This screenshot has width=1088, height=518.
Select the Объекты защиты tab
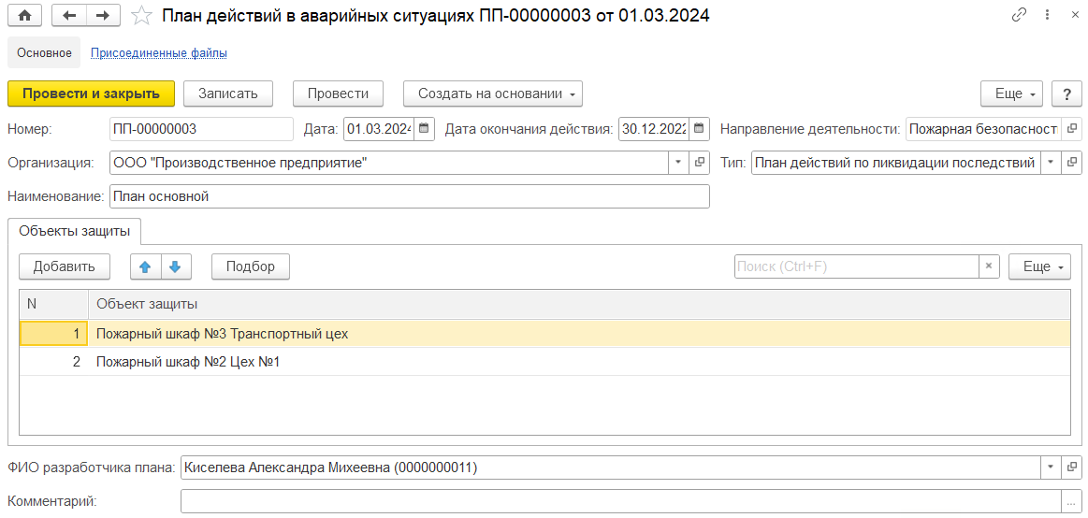pyautogui.click(x=74, y=232)
